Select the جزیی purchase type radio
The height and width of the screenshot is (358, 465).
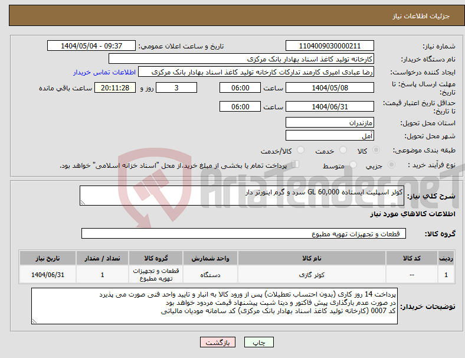coord(391,165)
